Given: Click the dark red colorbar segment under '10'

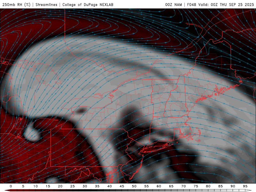Looking at the screenshot, I should tap(38, 190).
